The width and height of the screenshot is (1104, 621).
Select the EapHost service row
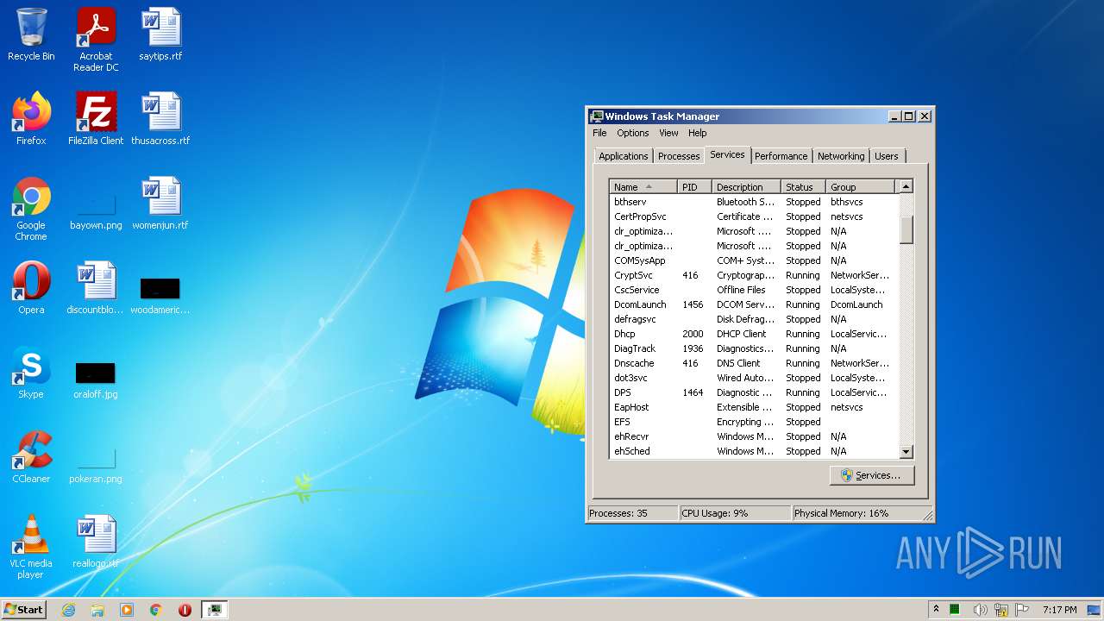(x=754, y=407)
